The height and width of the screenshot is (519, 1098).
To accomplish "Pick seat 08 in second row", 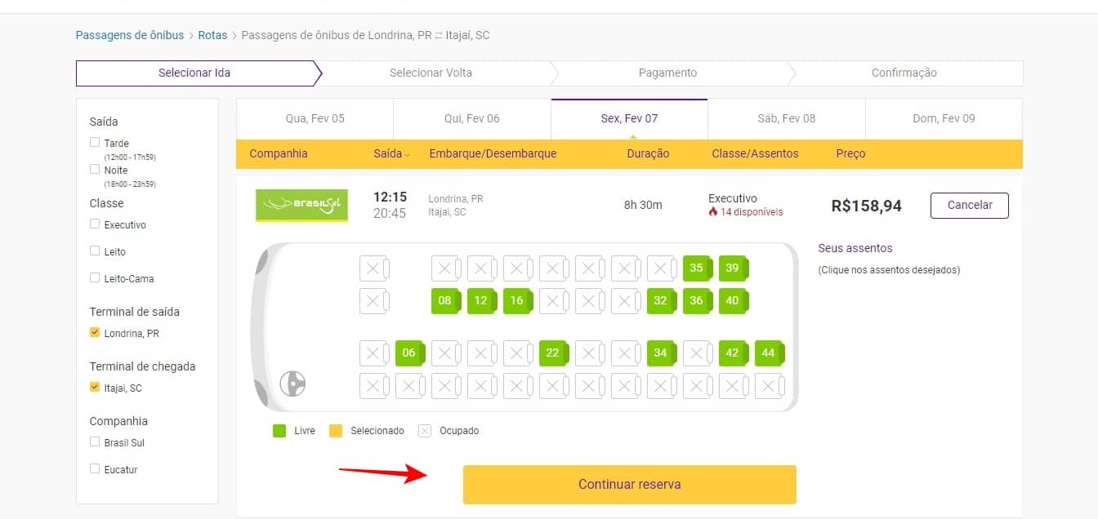I will click(445, 300).
